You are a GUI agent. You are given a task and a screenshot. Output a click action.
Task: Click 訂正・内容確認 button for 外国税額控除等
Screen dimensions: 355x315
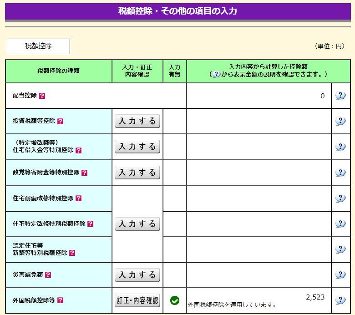(137, 300)
